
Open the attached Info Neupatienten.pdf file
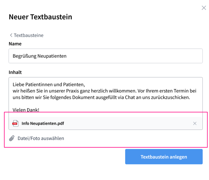point(43,123)
